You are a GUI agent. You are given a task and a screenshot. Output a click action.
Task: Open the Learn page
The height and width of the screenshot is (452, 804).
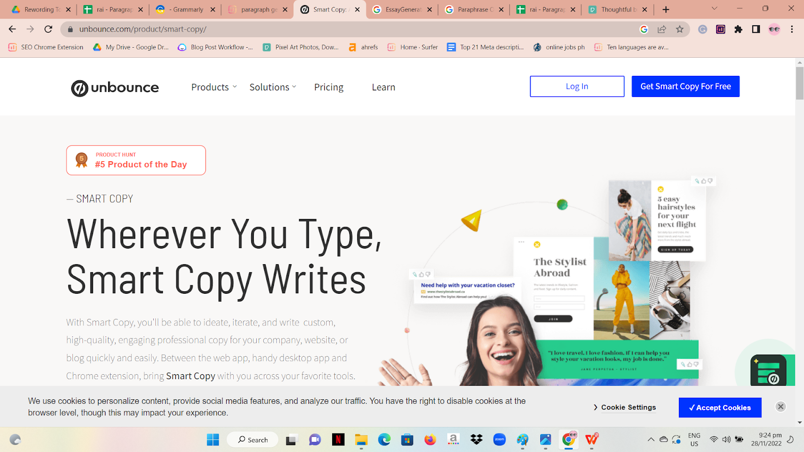click(x=383, y=87)
